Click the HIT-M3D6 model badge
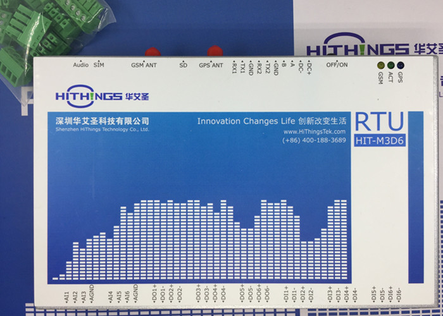443x316 pixels. [x=380, y=140]
